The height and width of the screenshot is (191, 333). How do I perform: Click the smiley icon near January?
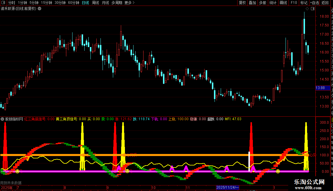pos(278,171)
